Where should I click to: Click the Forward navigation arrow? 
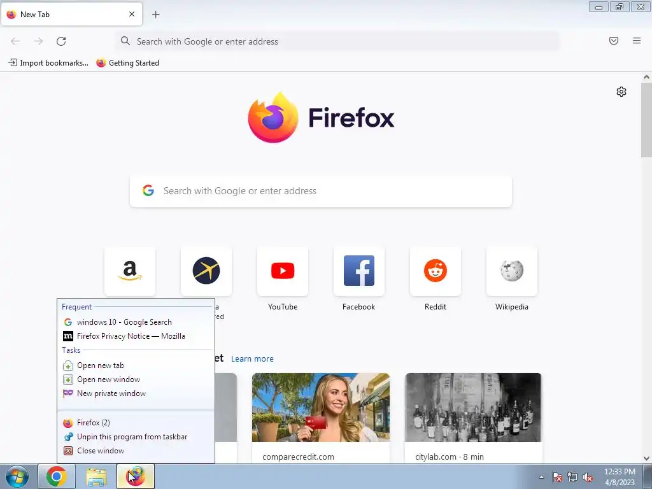(x=38, y=41)
